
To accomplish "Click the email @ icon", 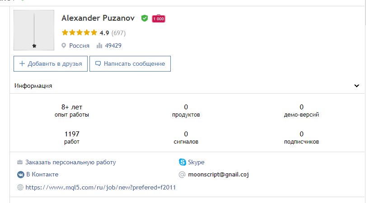I will [183, 174].
